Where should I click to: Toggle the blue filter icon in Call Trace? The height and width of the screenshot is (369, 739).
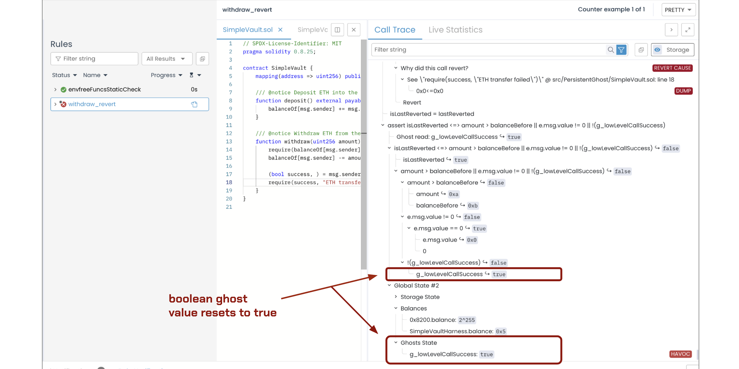[x=621, y=50]
